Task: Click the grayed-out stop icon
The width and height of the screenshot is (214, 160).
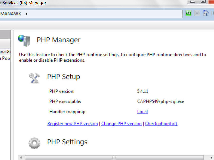Action: [x=197, y=13]
